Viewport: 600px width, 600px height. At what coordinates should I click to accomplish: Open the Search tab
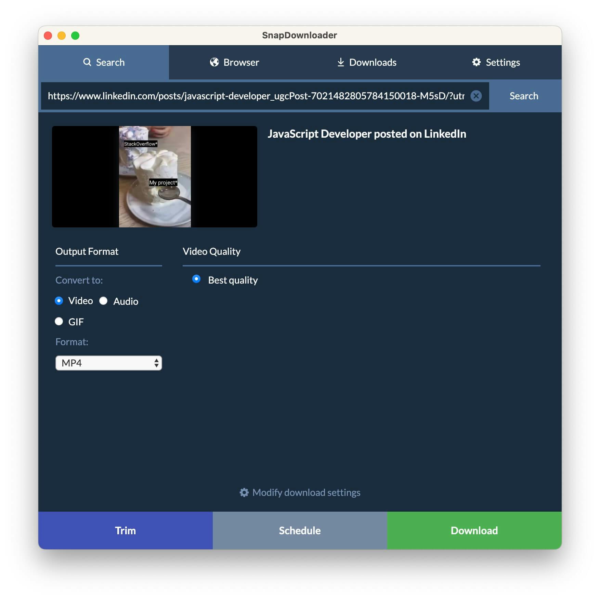(104, 62)
